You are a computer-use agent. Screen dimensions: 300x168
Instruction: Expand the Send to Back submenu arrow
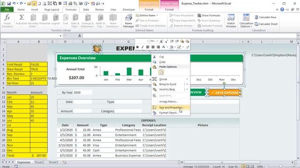coord(187,89)
